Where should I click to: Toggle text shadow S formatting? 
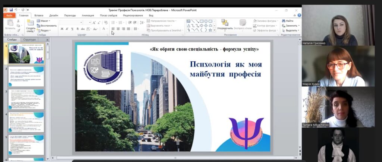click(77, 29)
